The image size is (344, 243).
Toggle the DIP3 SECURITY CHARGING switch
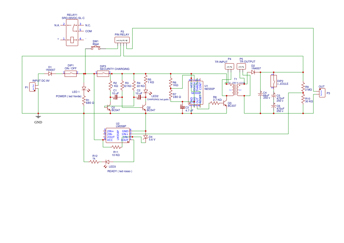point(102,73)
